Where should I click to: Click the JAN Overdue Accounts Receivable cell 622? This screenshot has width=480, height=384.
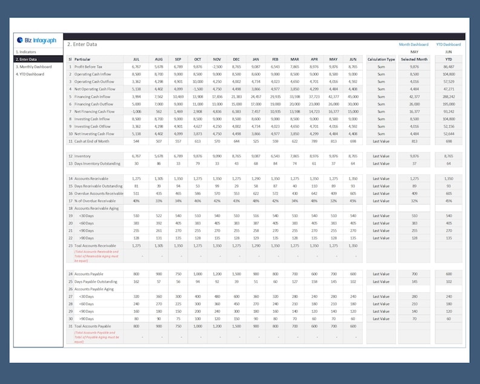coord(256,194)
